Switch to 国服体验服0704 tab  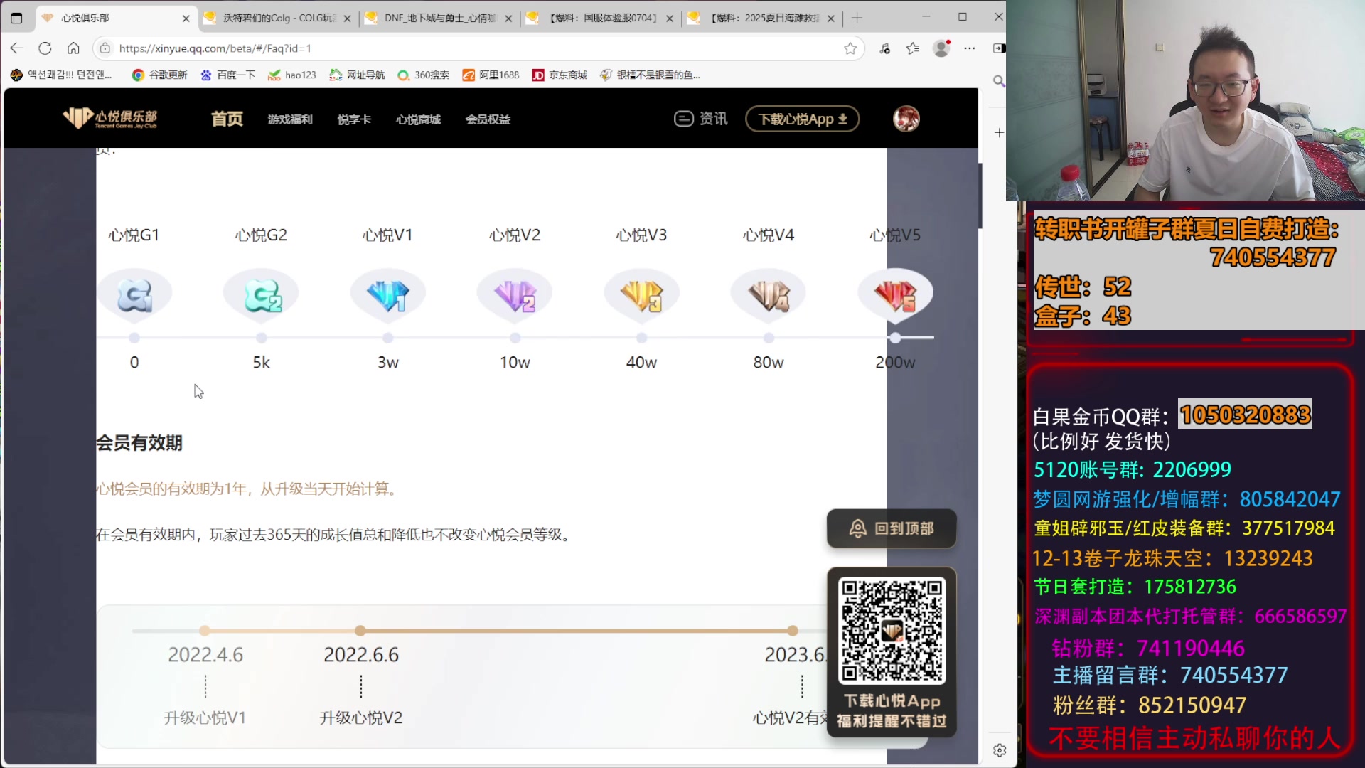click(600, 18)
